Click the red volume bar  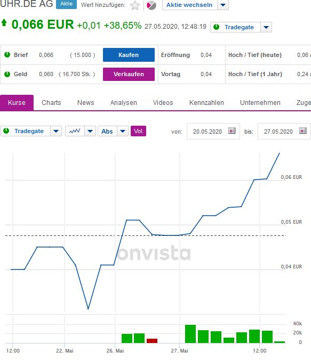152,341
